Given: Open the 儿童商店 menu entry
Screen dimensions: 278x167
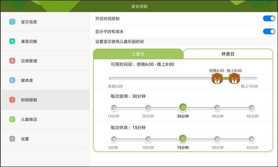Looking at the screenshot, I should point(45,119).
